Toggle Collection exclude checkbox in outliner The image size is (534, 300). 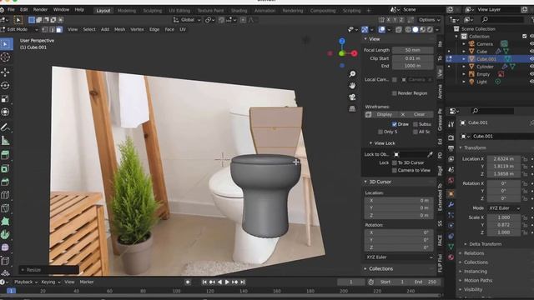tap(525, 37)
